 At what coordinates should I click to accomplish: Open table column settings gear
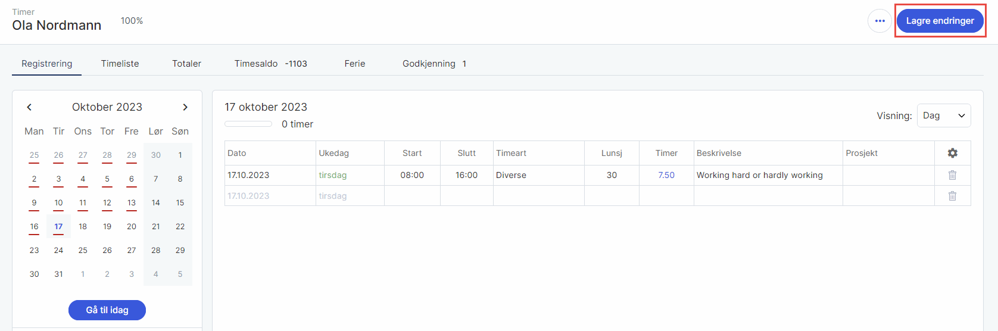[952, 153]
